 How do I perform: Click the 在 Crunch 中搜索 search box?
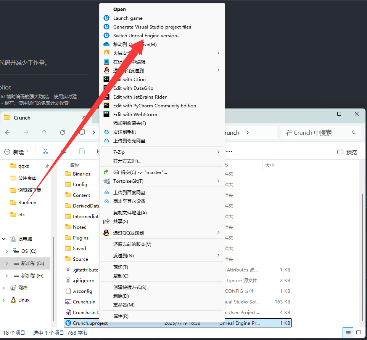(x=321, y=132)
